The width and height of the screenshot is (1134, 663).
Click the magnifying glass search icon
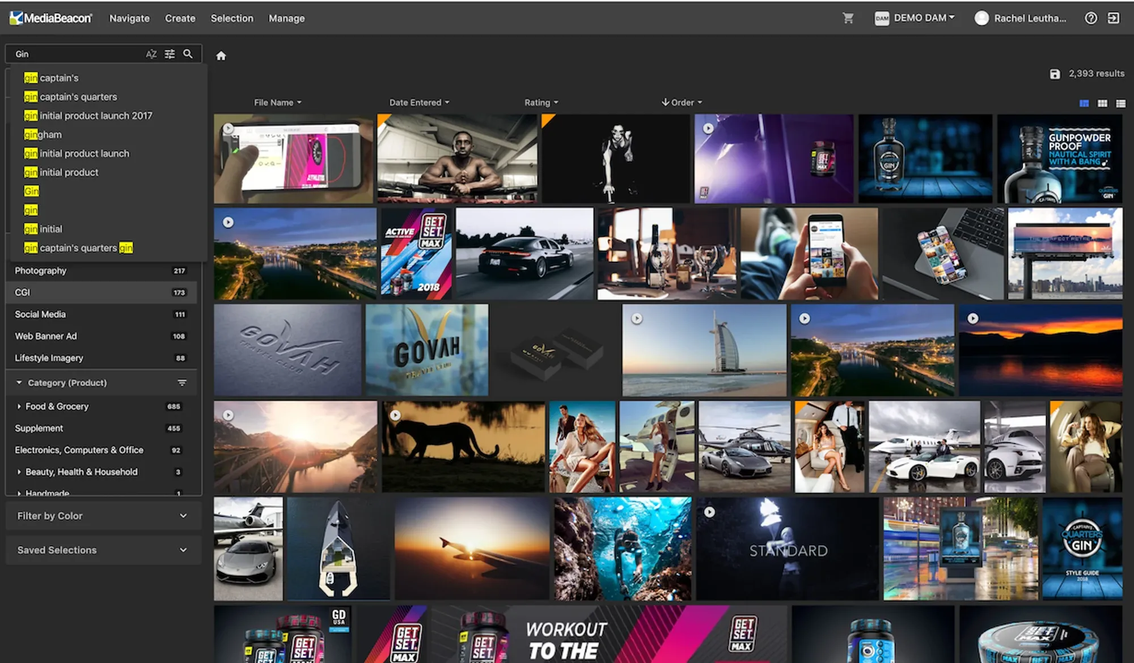pyautogui.click(x=188, y=54)
